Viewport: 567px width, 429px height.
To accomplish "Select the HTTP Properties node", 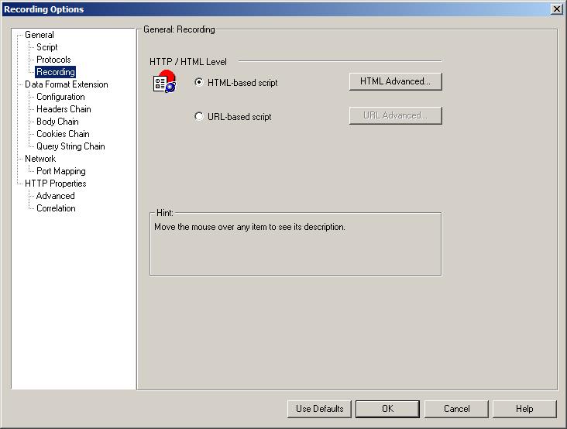I will point(55,184).
